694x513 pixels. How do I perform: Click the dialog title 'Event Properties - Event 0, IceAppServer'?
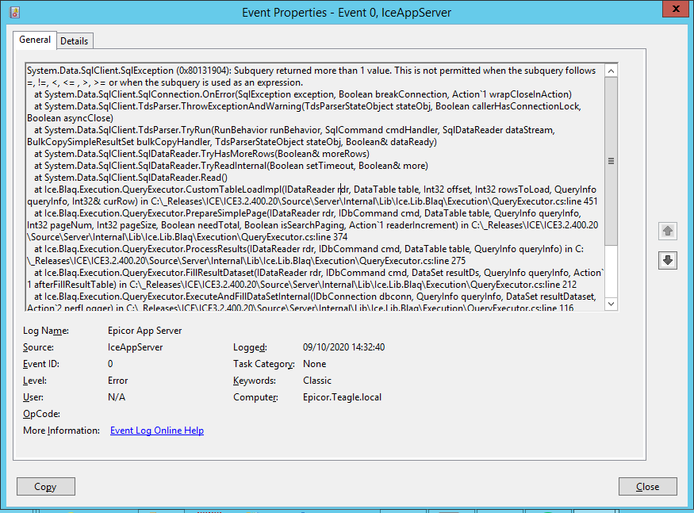click(x=347, y=13)
